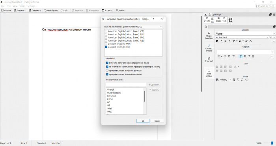Screen dimensions: 276x146
Task: Open the Edit menu
Action: pos(8,6)
